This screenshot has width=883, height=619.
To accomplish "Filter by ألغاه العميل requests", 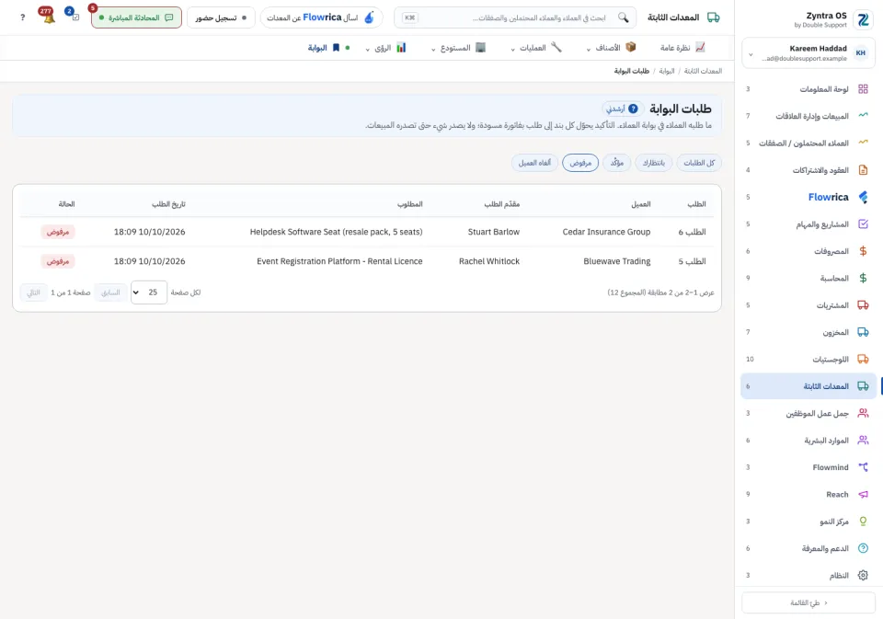I will click(534, 163).
